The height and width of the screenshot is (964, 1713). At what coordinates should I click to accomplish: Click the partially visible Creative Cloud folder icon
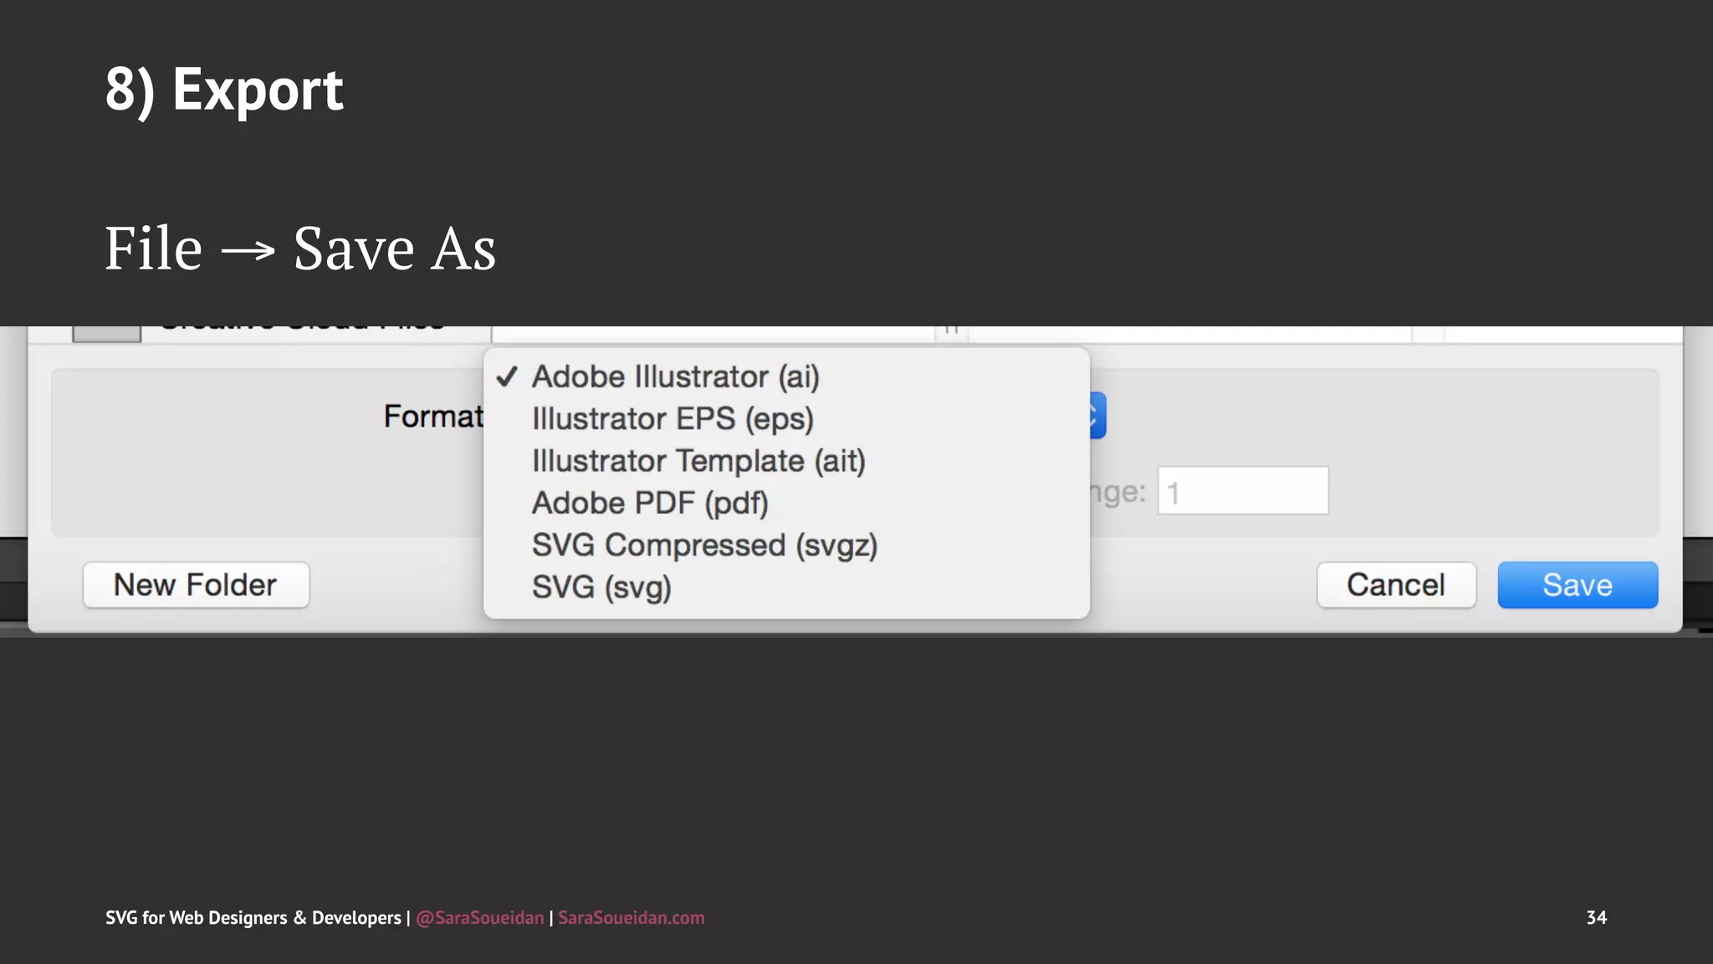point(106,333)
